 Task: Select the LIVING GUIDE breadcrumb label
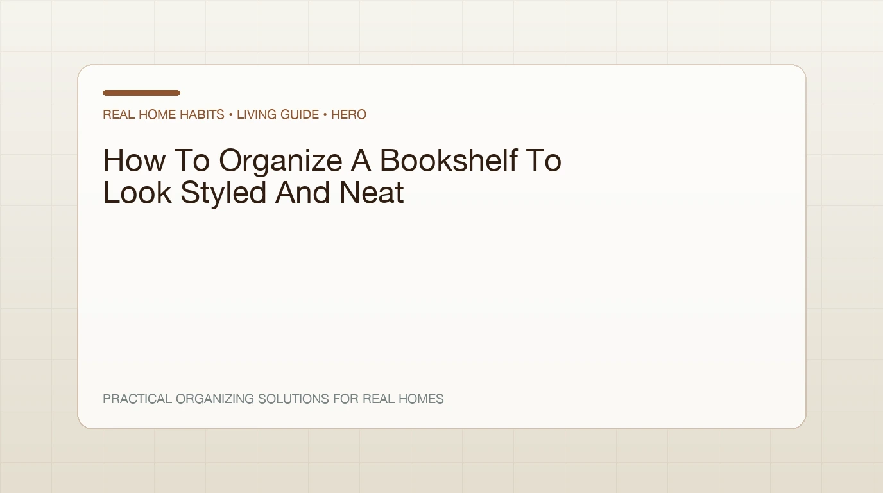[x=278, y=114]
